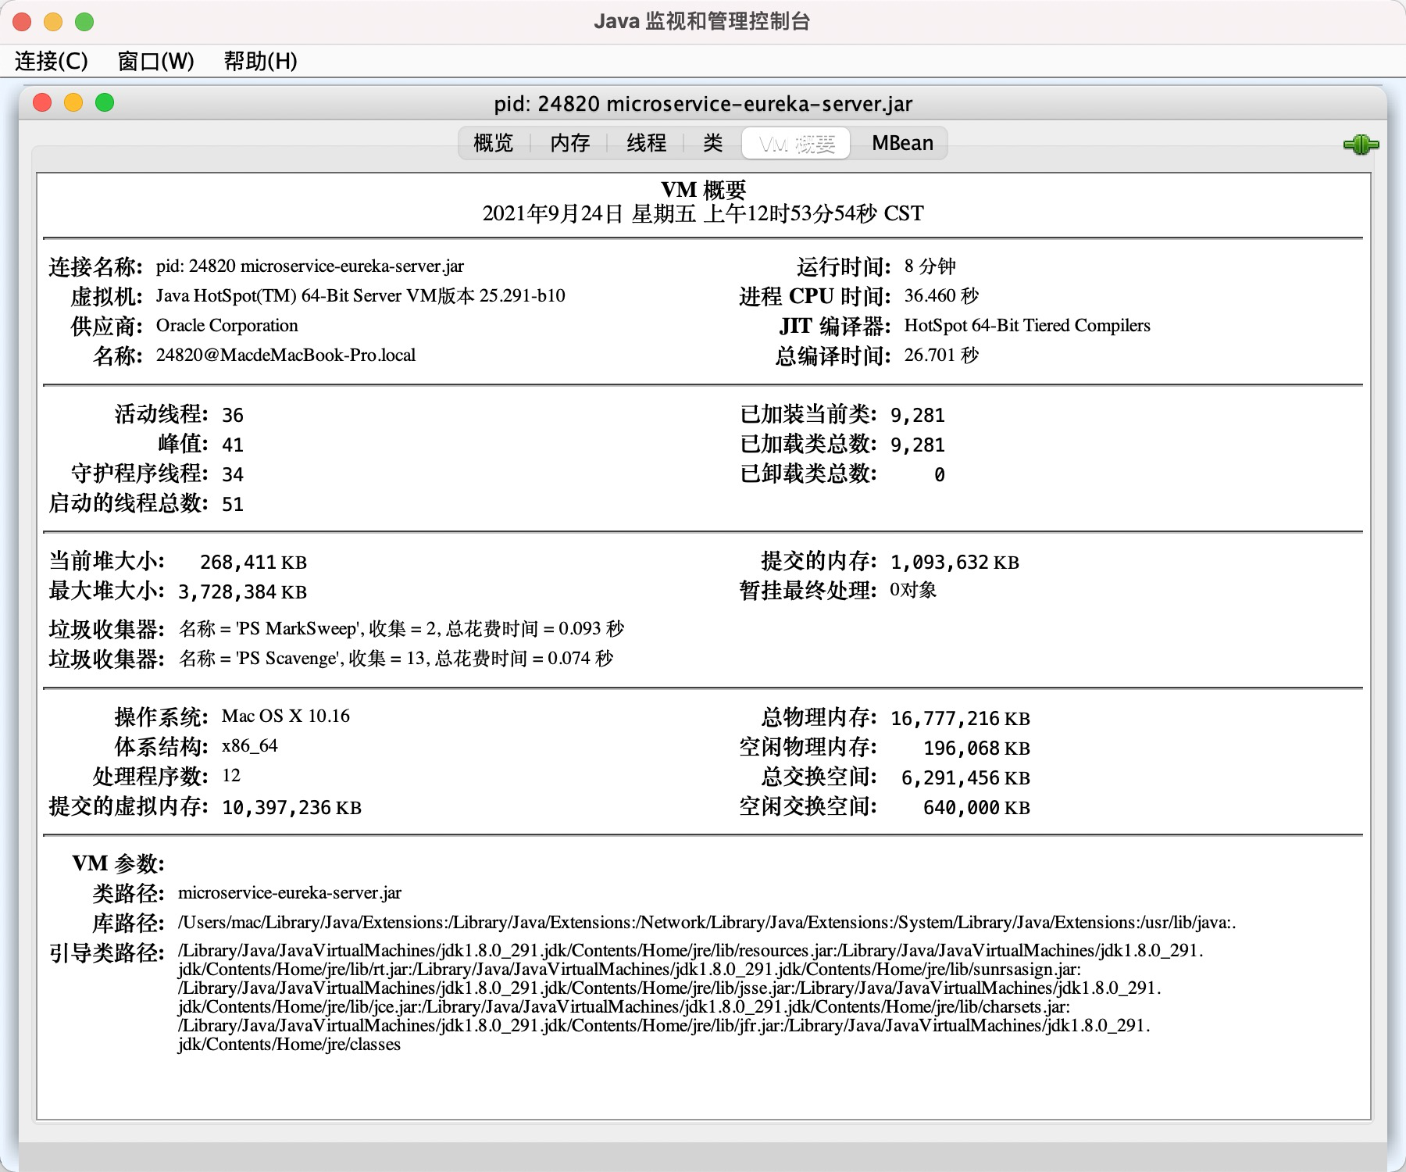Minimize the Java 监视和管理控制台 main window
The height and width of the screenshot is (1172, 1406).
[53, 22]
